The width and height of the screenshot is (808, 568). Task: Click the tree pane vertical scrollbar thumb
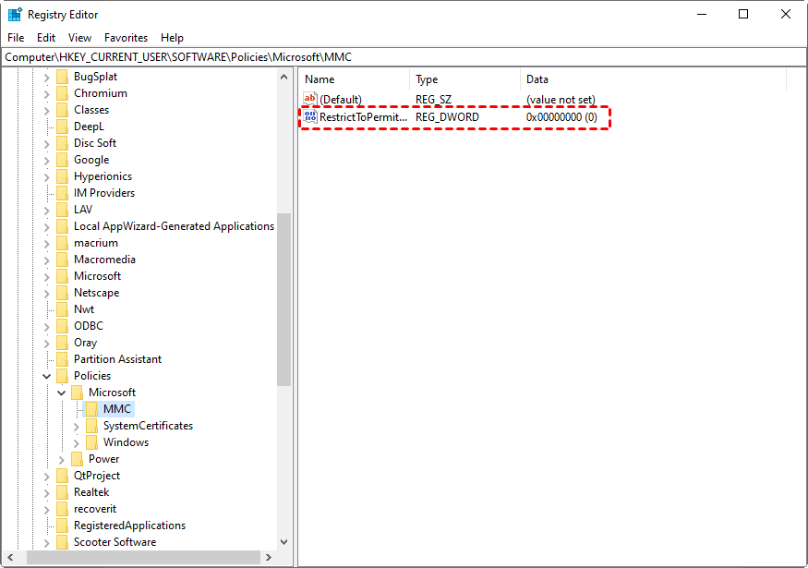tap(283, 300)
